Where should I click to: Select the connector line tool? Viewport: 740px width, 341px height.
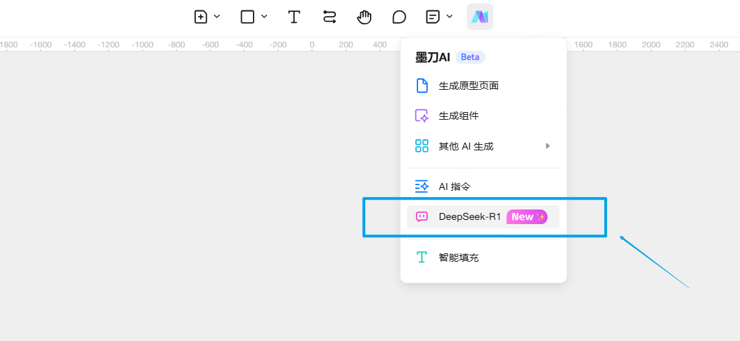click(330, 17)
